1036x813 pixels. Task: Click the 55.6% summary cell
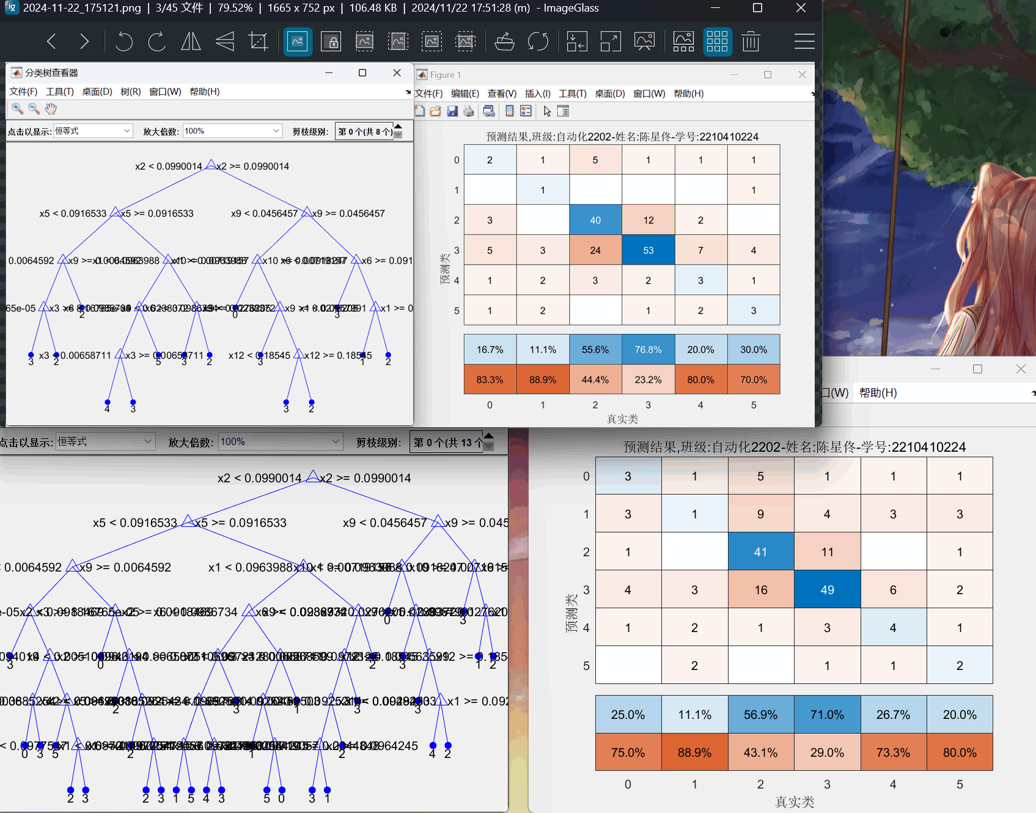tap(595, 350)
